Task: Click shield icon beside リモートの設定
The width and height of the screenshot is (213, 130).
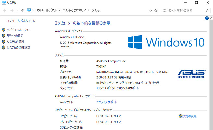Action: (x=3, y=36)
